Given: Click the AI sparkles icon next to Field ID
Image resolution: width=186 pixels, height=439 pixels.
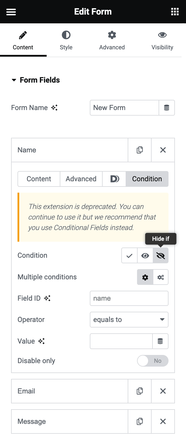Looking at the screenshot, I should 47,298.
